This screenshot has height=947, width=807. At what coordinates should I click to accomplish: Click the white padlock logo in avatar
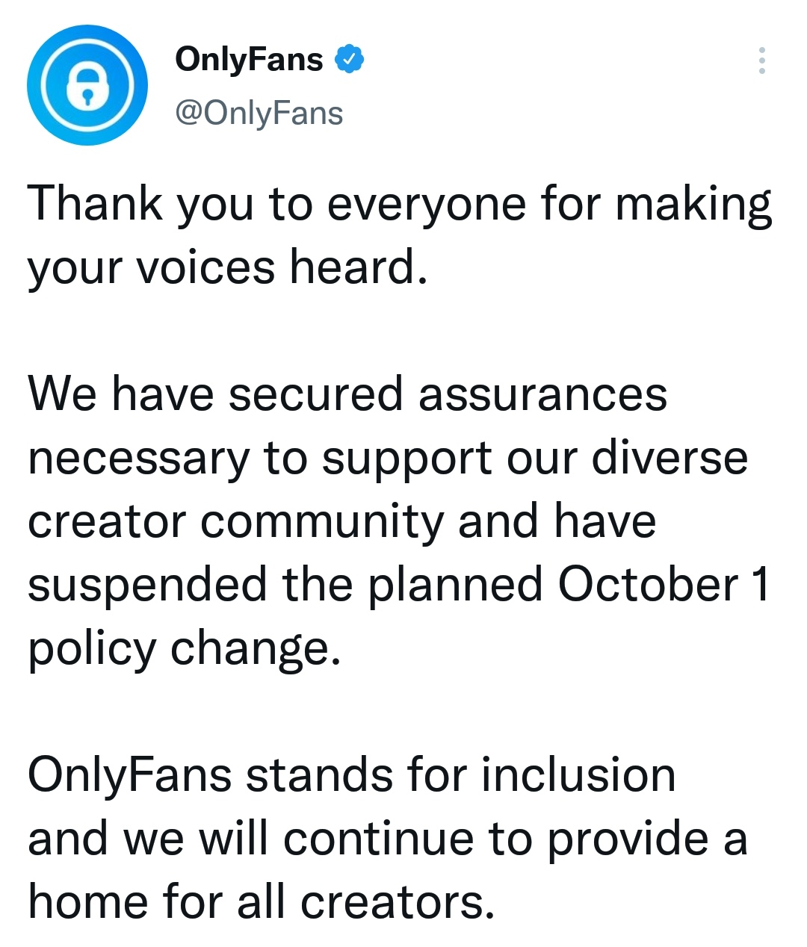click(x=87, y=86)
